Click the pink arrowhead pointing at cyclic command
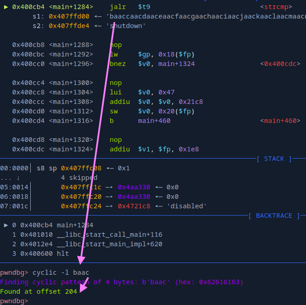 coord(81,259)
